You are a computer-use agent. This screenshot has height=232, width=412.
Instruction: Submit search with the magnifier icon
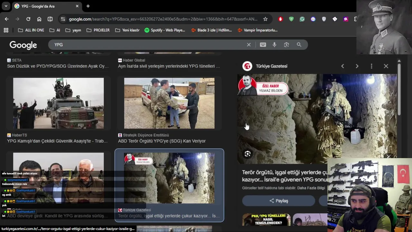click(x=299, y=45)
